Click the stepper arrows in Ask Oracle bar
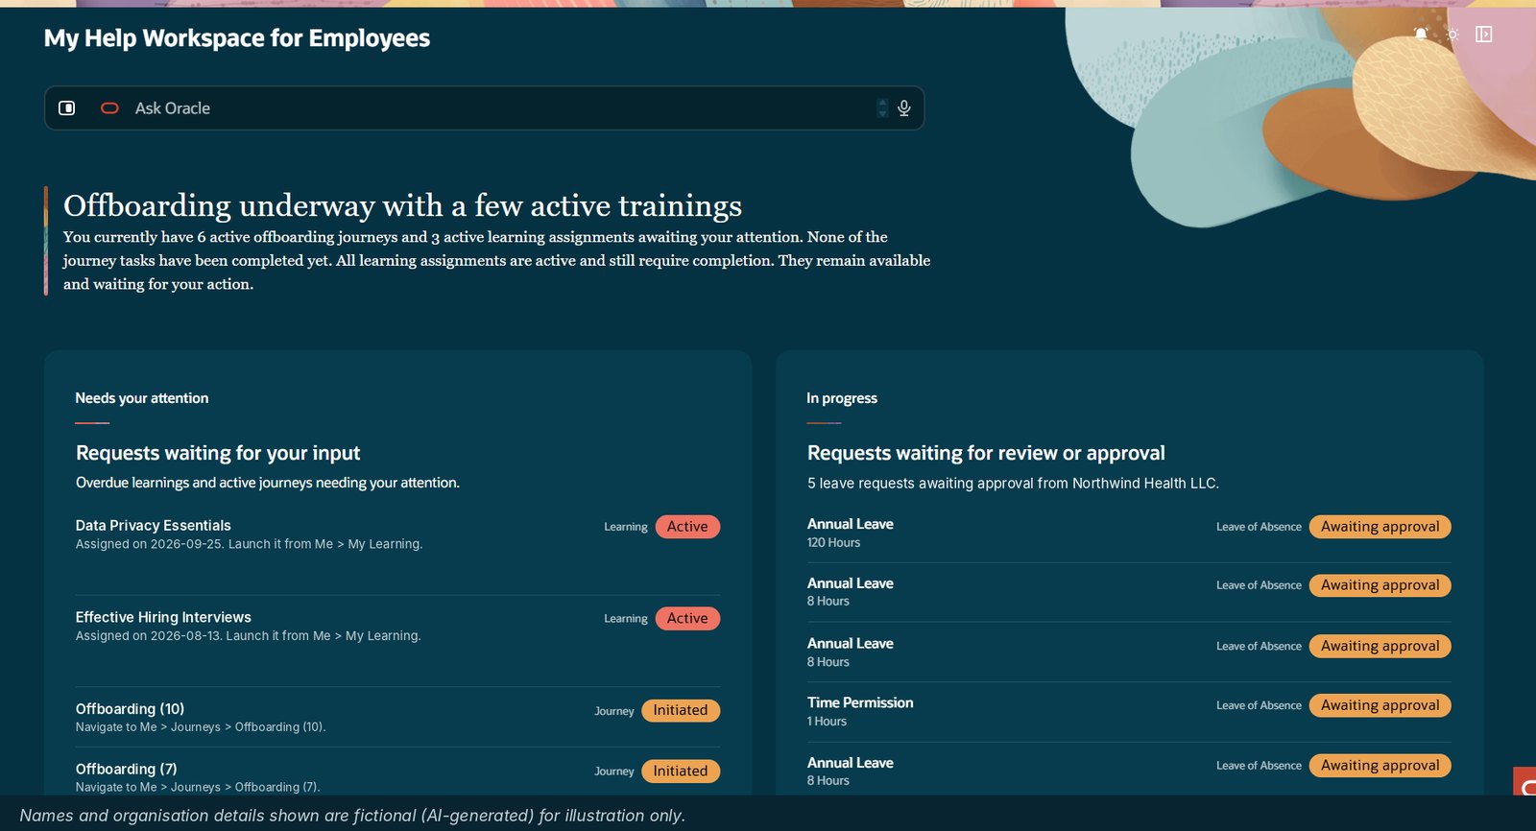Viewport: 1536px width, 831px height. 882,108
